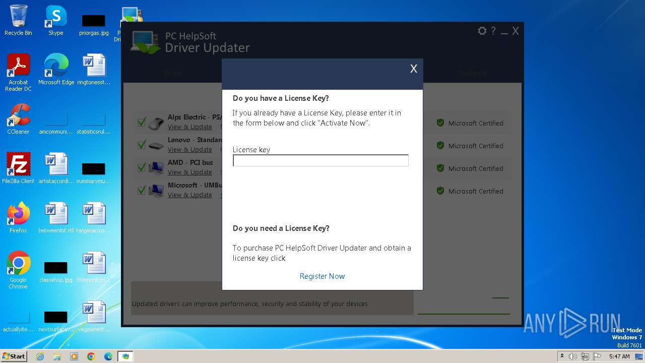Open the ringtonesst document icon
This screenshot has width=645, height=363.
click(x=94, y=70)
